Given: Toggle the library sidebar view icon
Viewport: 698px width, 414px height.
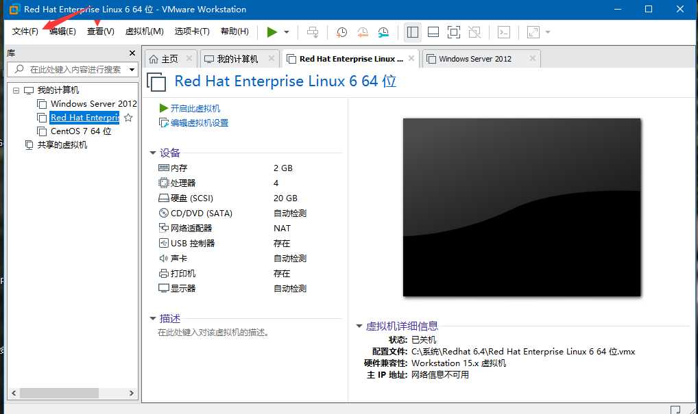Looking at the screenshot, I should point(413,32).
